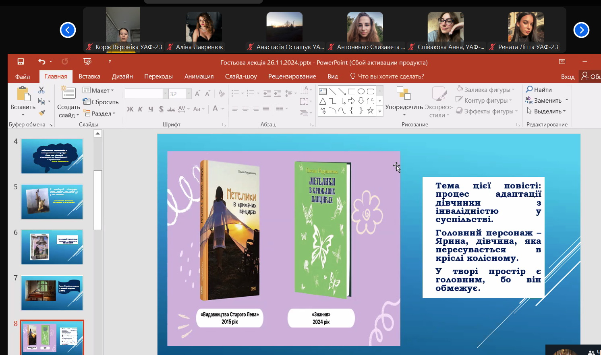Open the font color A dropdown
601x355 pixels.
(222, 109)
